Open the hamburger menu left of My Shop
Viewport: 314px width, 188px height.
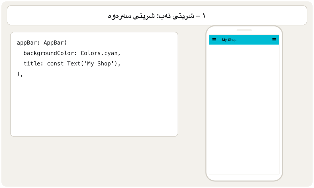[x=214, y=40]
